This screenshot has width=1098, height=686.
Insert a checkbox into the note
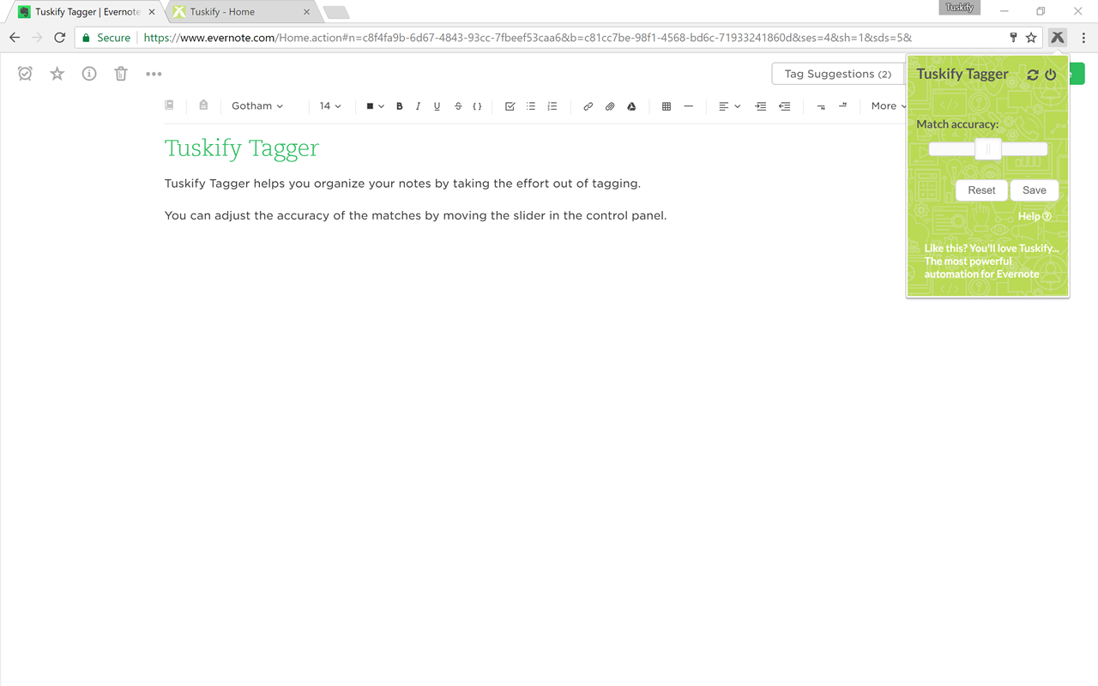point(510,106)
